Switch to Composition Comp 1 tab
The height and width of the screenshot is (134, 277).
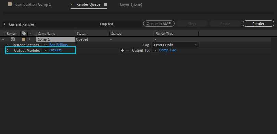click(33, 4)
